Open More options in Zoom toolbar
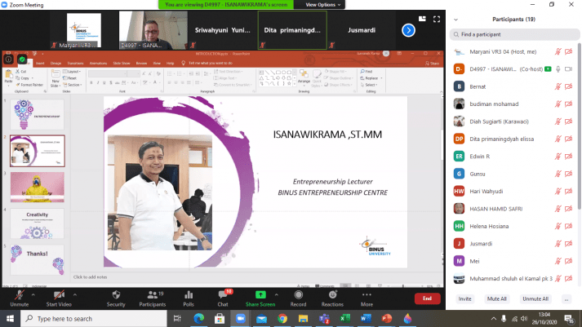The width and height of the screenshot is (582, 327). click(x=367, y=298)
